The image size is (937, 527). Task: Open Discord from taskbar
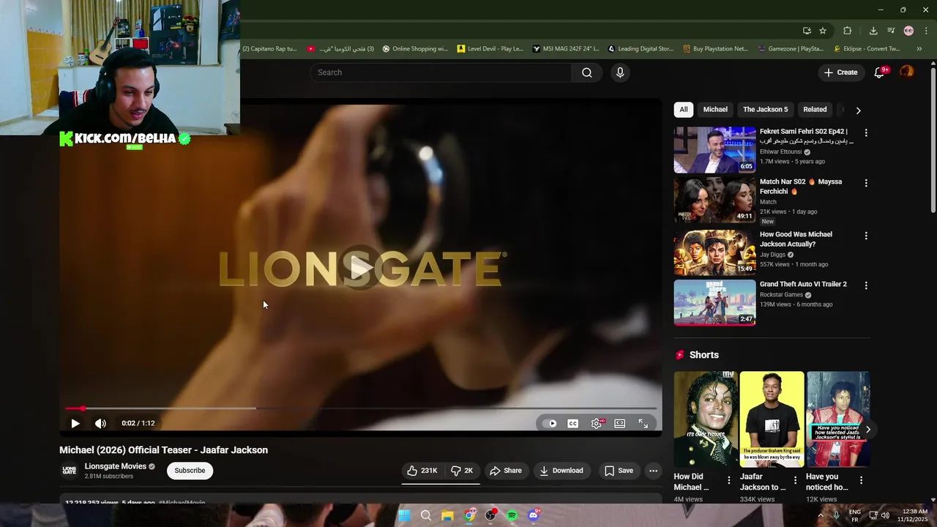(534, 515)
